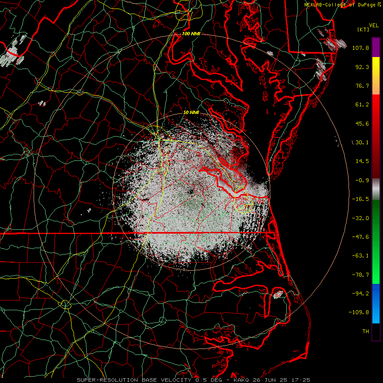This screenshot has height=383, width=383.
Task: Select the -16.5 scale value
Action: coord(360,199)
